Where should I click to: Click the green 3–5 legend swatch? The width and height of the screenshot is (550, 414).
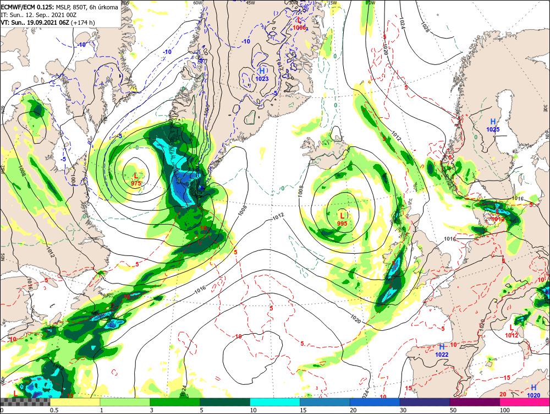[x=175, y=402]
